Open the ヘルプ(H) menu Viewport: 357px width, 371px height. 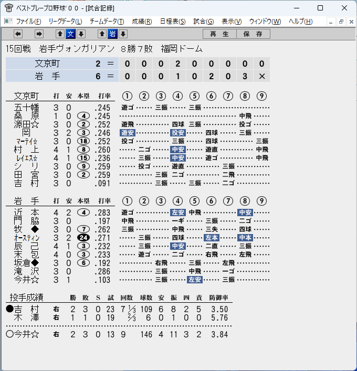click(x=301, y=22)
